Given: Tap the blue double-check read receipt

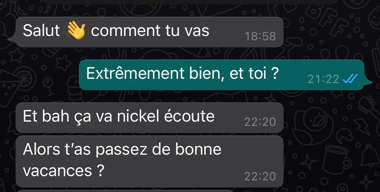Looking at the screenshot, I should [x=350, y=79].
